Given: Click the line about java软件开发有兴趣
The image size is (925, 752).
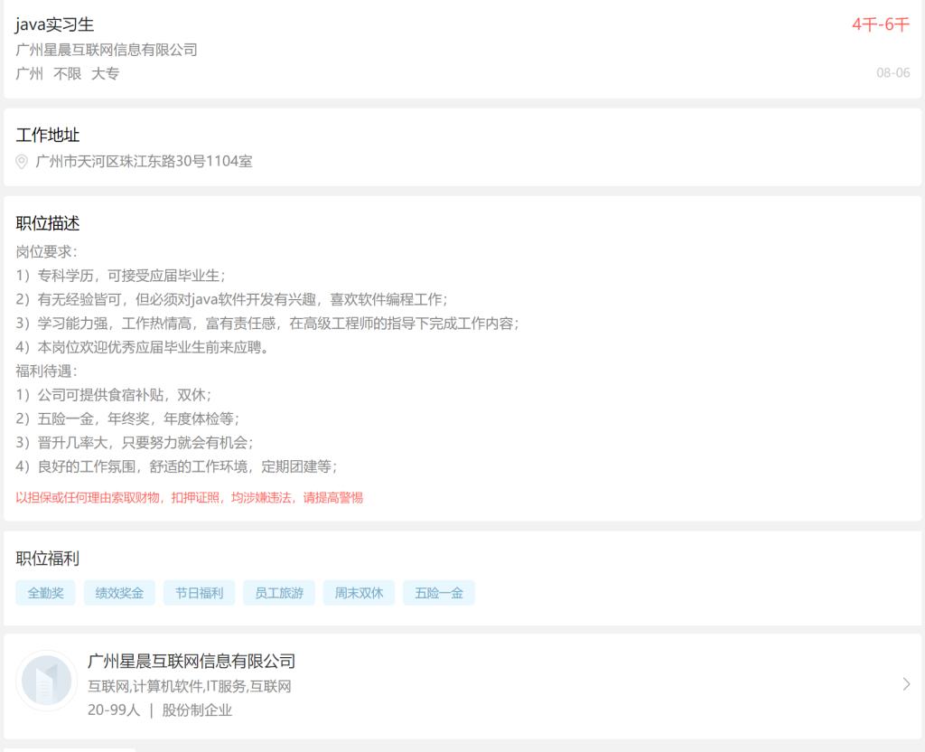Looking at the screenshot, I should point(231,300).
